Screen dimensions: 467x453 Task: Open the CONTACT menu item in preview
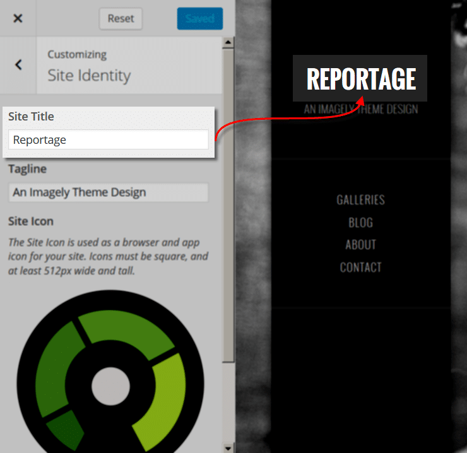click(x=361, y=268)
